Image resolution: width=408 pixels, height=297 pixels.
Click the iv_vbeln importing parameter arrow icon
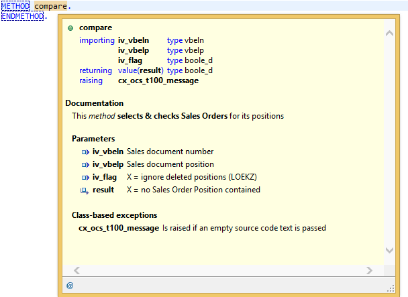click(85, 152)
